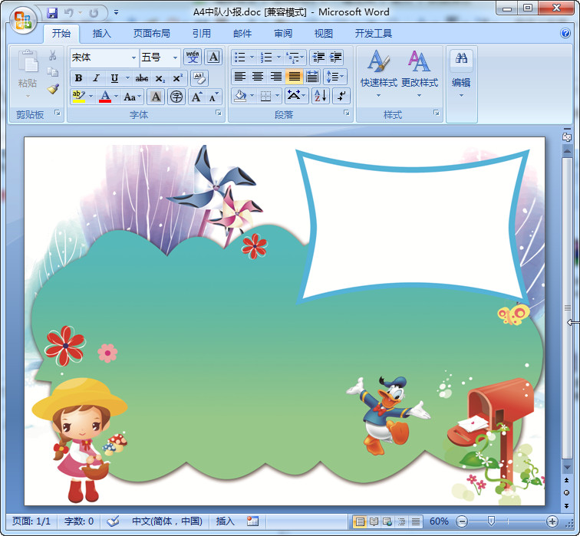Open the font name dropdown 宋体
The image size is (580, 536).
coord(133,58)
